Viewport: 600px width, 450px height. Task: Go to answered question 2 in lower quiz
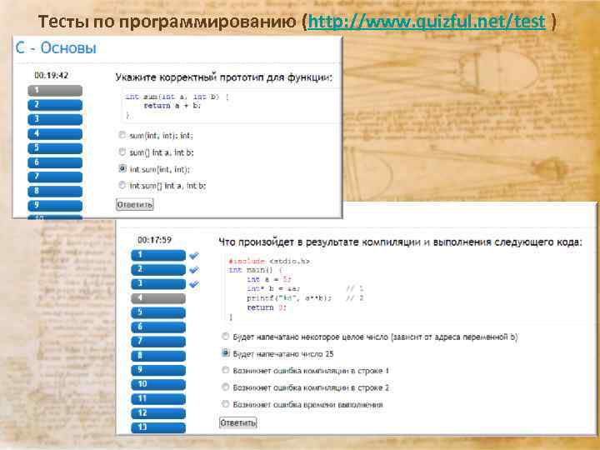[x=158, y=270]
